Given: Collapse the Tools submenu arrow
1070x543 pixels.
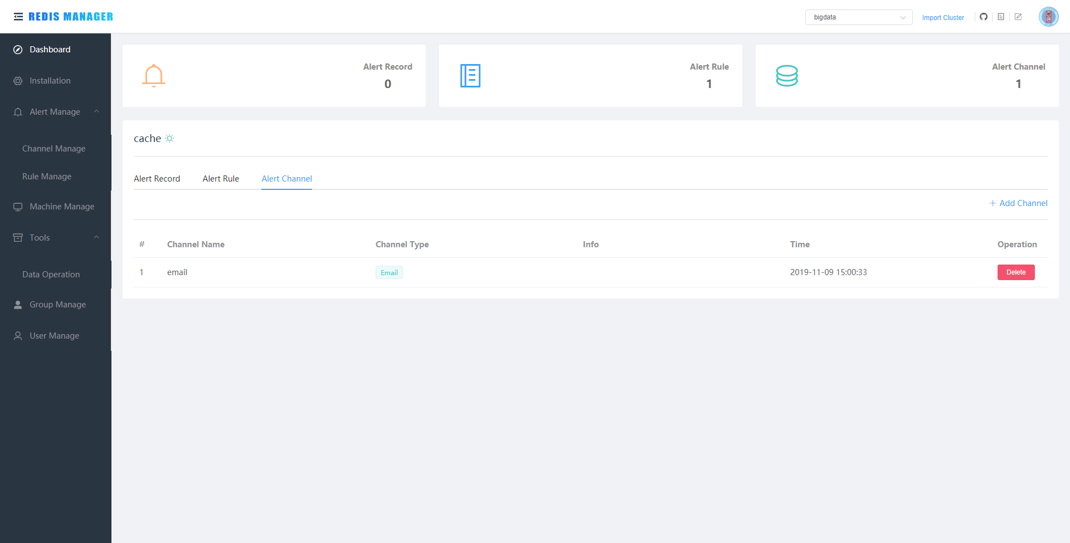Looking at the screenshot, I should (x=96, y=237).
